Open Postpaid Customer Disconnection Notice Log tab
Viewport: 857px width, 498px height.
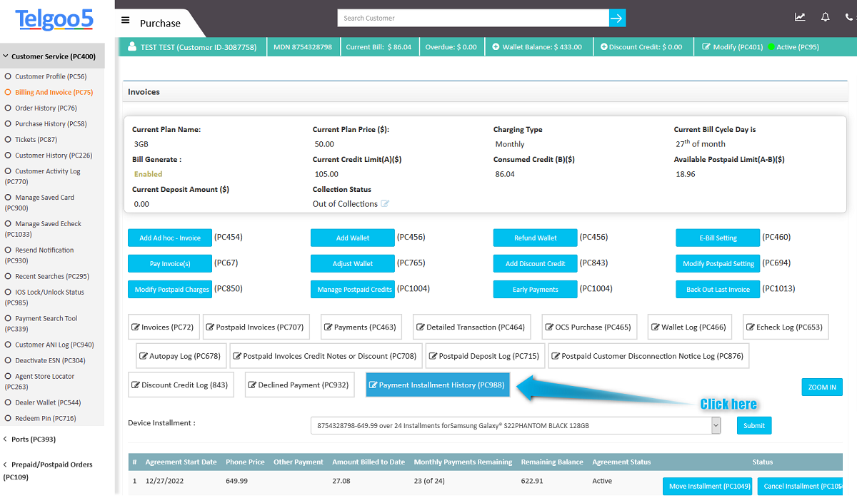648,356
